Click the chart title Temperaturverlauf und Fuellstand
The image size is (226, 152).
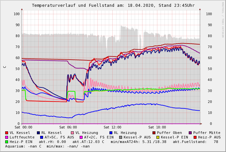pyautogui.click(x=113, y=5)
